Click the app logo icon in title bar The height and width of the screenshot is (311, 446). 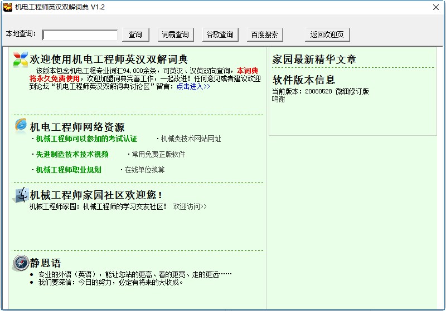click(x=8, y=7)
